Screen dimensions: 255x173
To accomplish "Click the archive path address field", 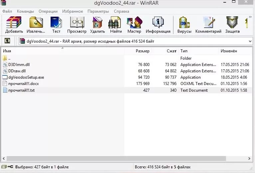I will (135, 41).
